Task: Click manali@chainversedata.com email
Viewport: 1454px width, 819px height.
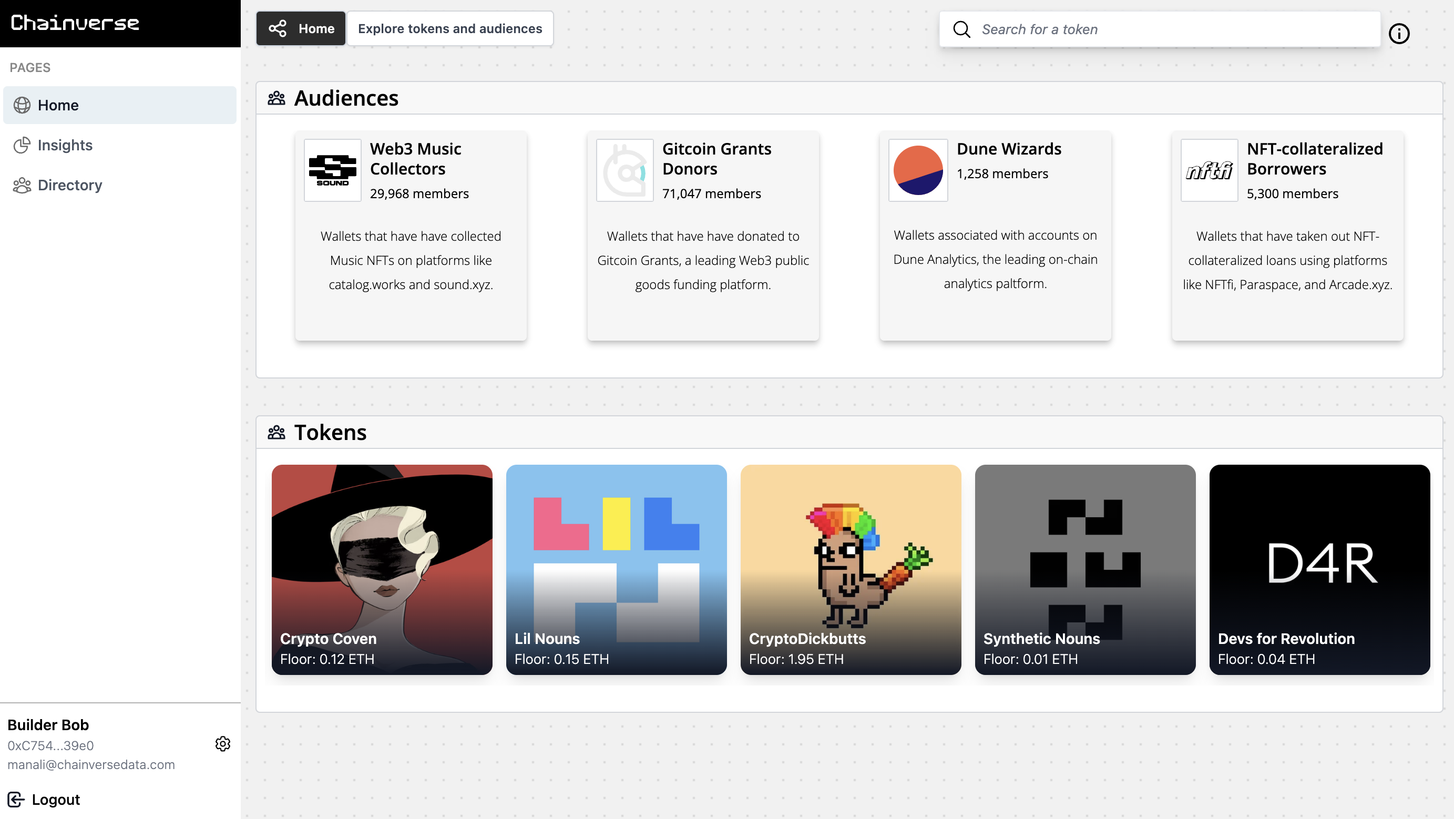Action: tap(91, 765)
